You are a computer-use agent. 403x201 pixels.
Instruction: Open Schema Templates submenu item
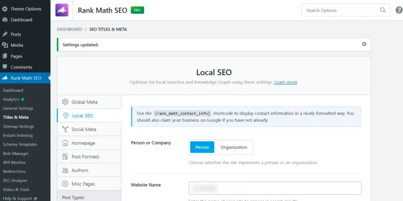(20, 144)
